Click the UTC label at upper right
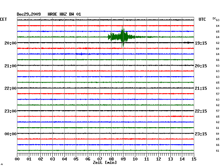 [x=202, y=19]
